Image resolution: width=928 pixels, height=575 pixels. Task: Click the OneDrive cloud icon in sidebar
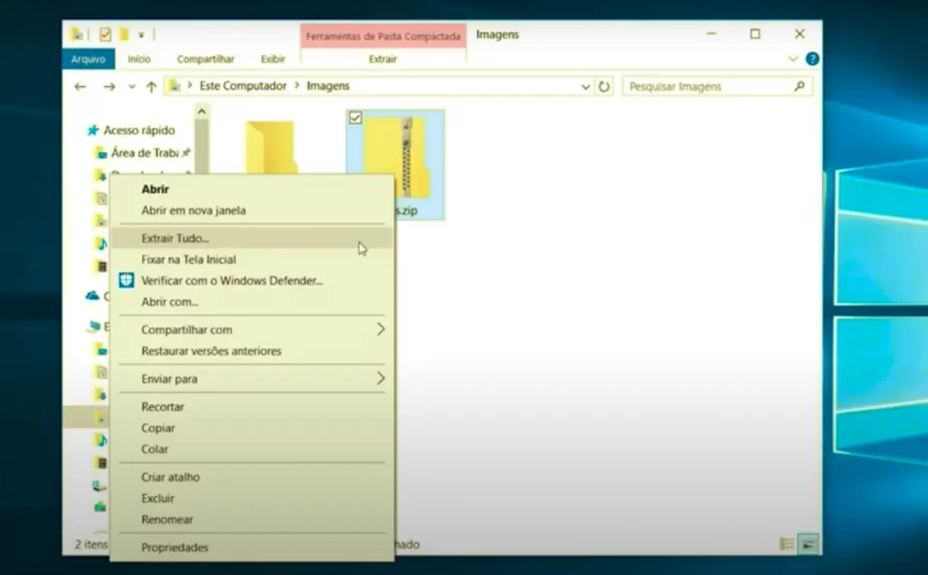click(93, 295)
